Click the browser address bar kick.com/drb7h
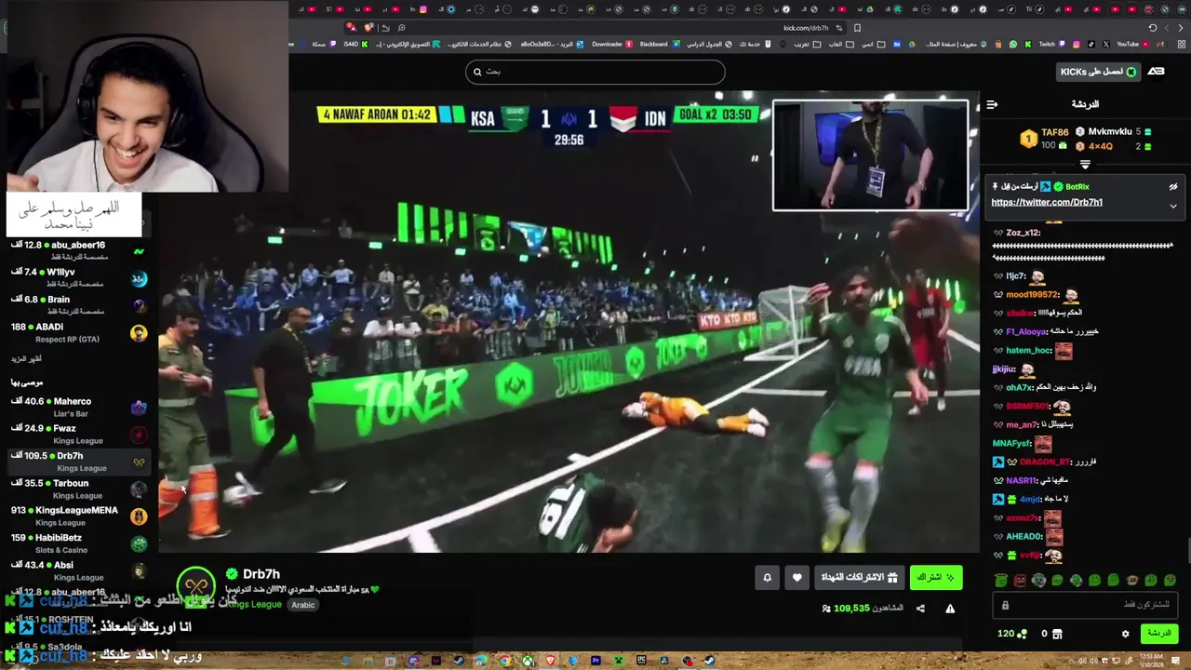Viewport: 1191px width, 670px height. (x=806, y=28)
